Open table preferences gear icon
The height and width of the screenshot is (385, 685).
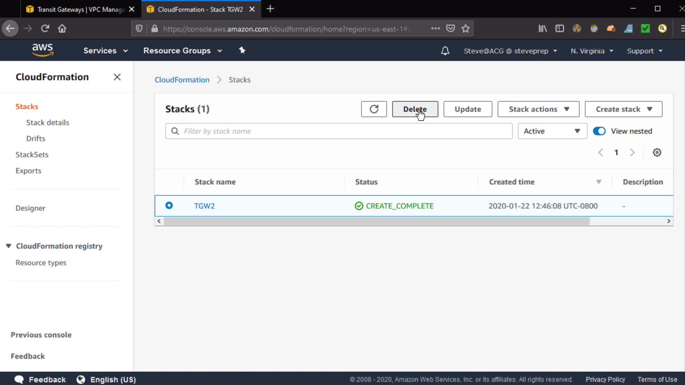click(x=657, y=153)
